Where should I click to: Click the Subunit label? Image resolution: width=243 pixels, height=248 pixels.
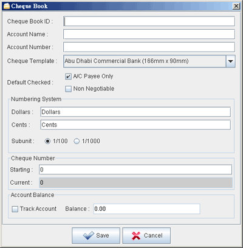point(22,141)
